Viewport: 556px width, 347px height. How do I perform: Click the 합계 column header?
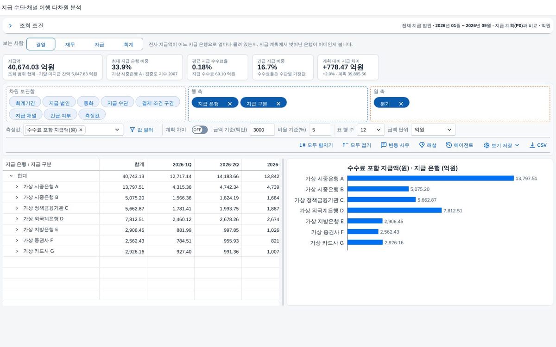click(x=124, y=164)
